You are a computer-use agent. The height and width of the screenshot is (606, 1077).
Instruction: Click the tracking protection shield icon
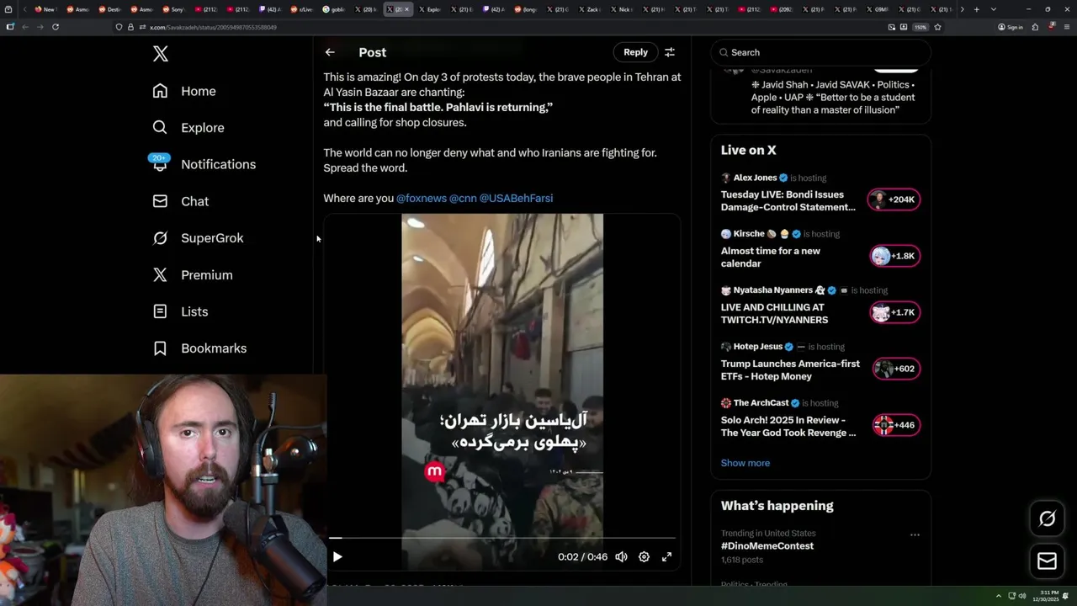click(119, 27)
